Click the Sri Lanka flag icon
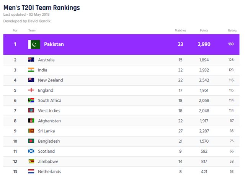The width and height of the screenshot is (245, 176). tap(31, 131)
